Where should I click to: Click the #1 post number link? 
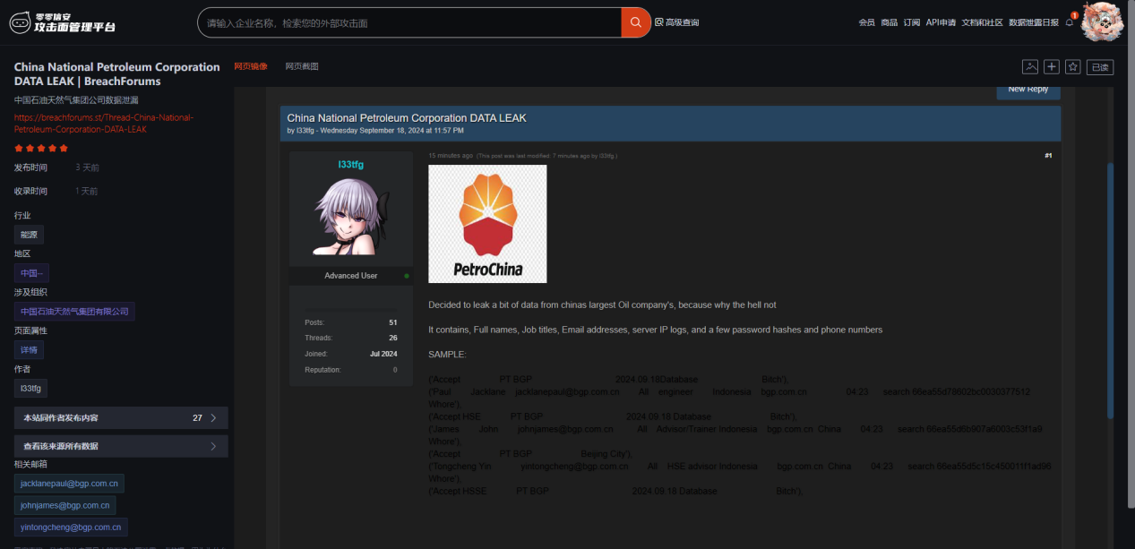click(1048, 156)
